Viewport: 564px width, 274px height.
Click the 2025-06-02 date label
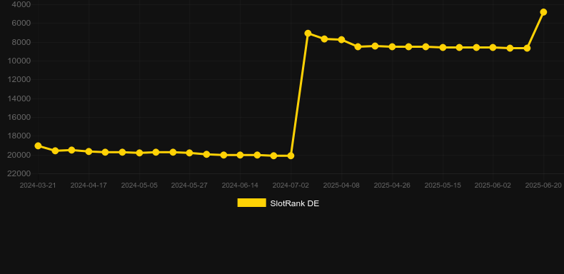click(x=493, y=186)
